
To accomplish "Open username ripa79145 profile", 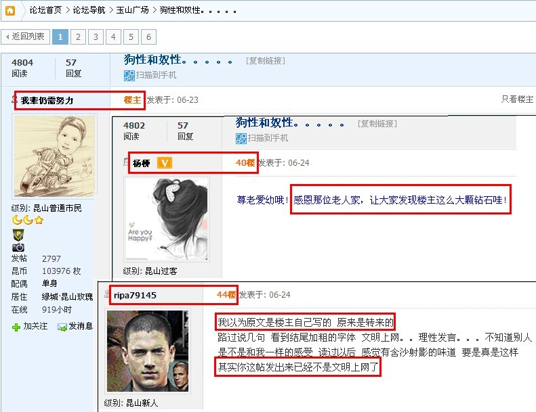I will click(x=135, y=295).
